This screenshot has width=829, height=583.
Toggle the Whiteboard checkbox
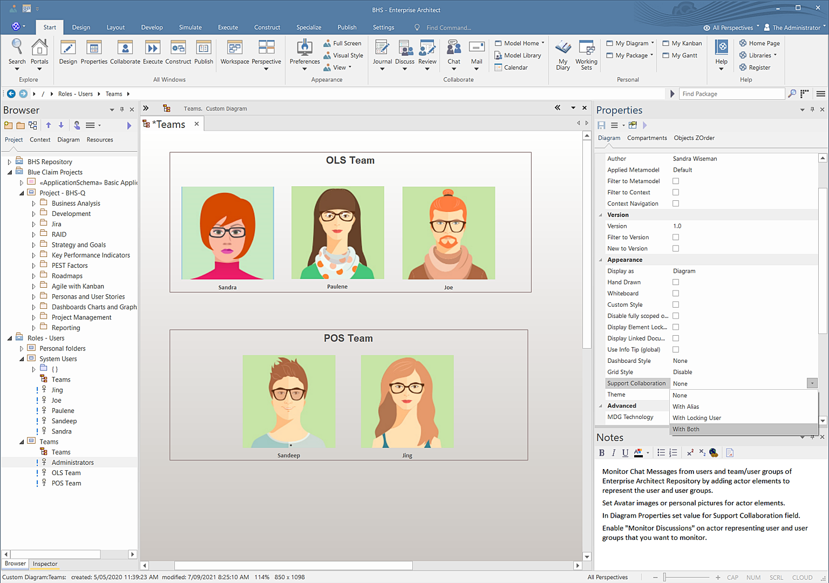(676, 294)
